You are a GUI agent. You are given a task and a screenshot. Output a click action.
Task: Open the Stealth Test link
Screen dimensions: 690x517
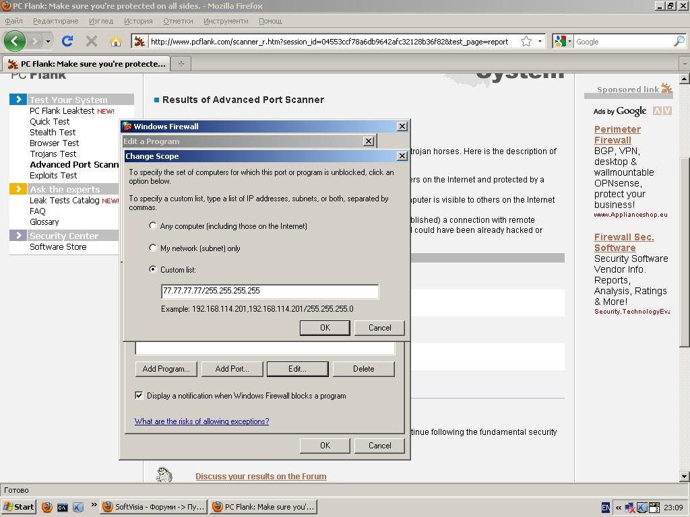tap(53, 132)
